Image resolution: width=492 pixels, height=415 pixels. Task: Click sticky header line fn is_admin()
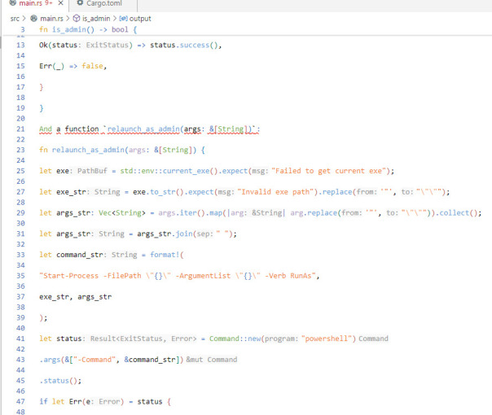click(88, 29)
